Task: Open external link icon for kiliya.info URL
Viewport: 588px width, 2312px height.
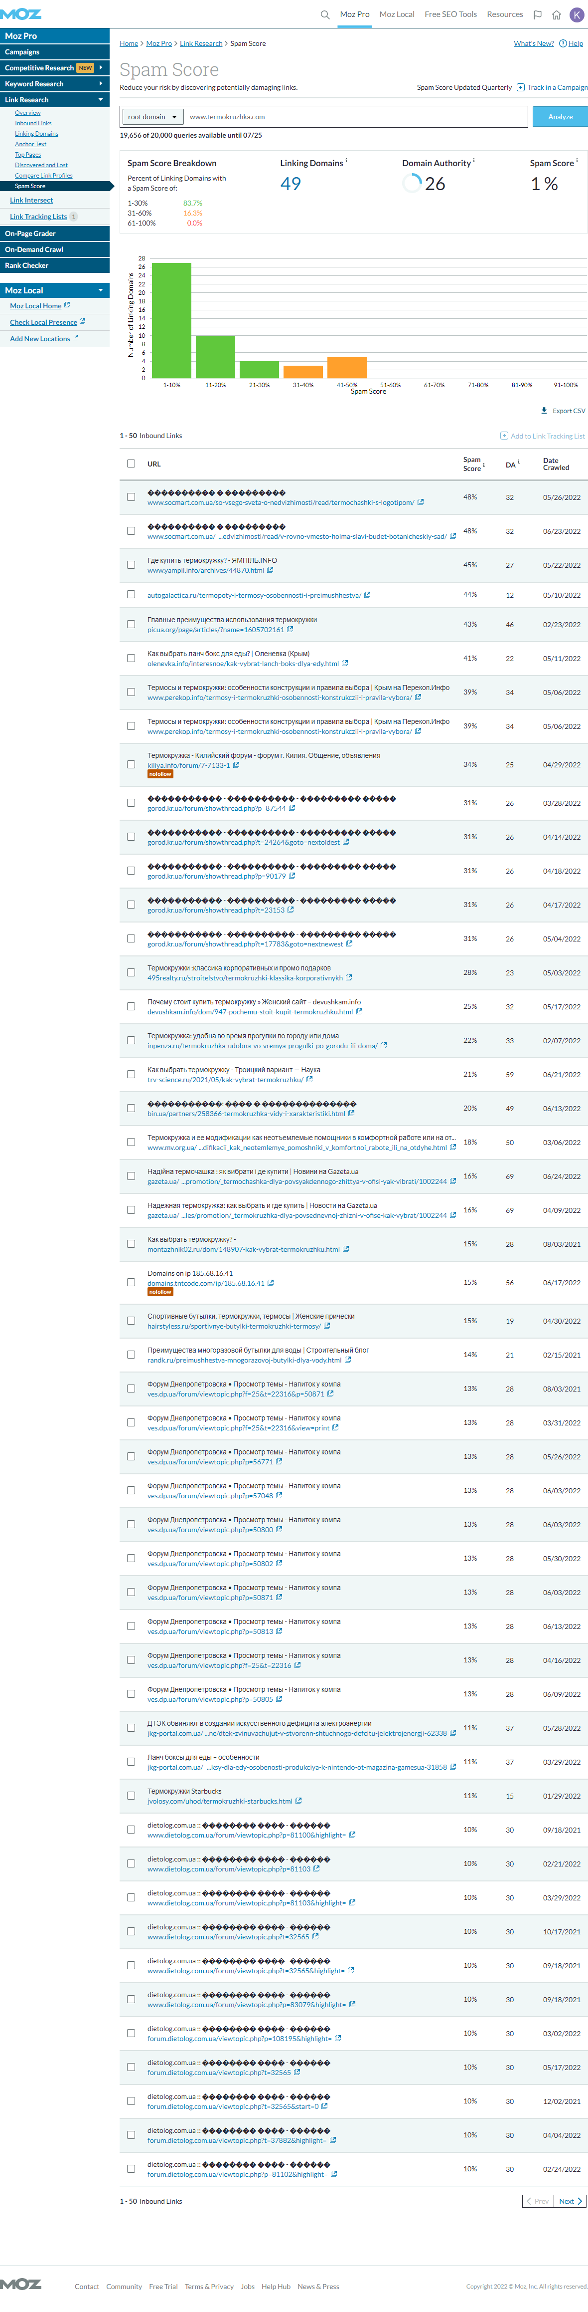Action: (x=236, y=765)
